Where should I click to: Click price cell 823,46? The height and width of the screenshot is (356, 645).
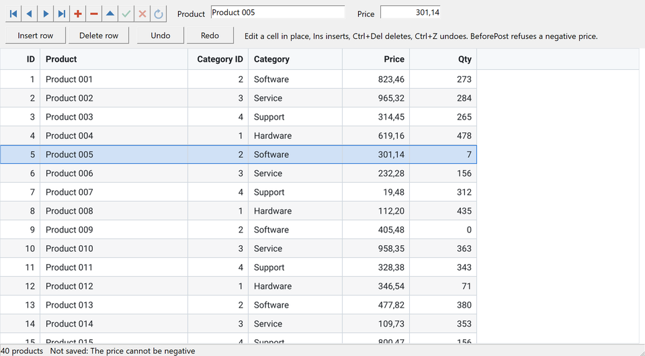pos(376,79)
